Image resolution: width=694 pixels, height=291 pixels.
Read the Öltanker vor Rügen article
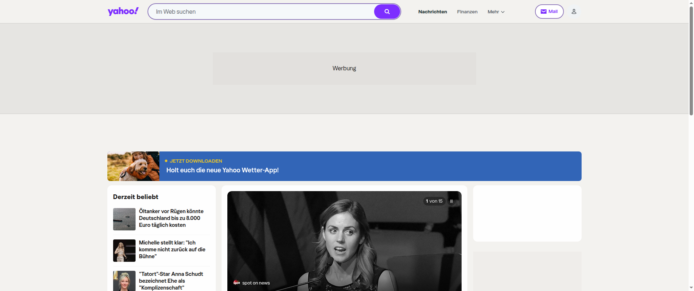tap(171, 218)
